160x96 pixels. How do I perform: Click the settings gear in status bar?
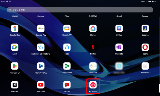7,2
